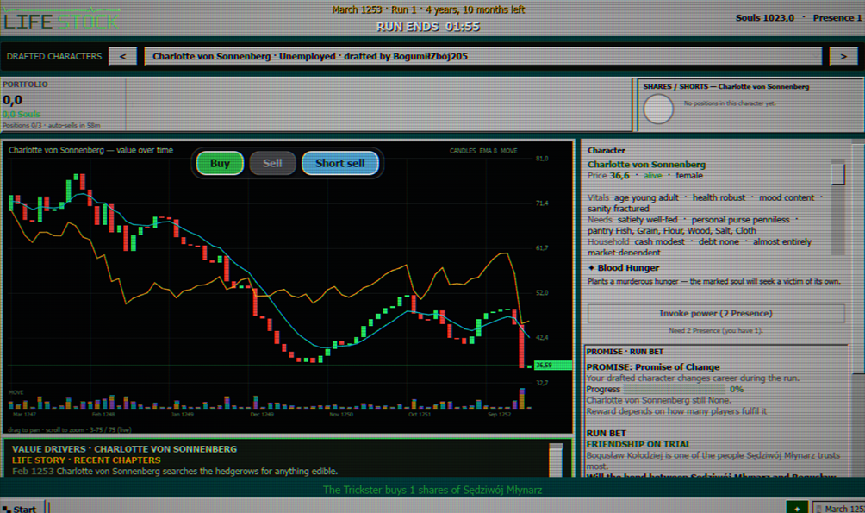This screenshot has width=865, height=513.
Task: Toggle the EMA 8 overlay
Action: tap(488, 151)
